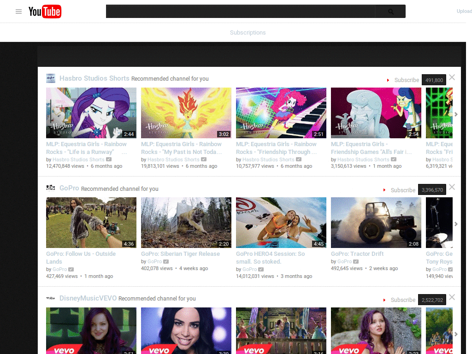
Task: Click GoPro byline under 14,012,031 views video
Action: [249, 269]
